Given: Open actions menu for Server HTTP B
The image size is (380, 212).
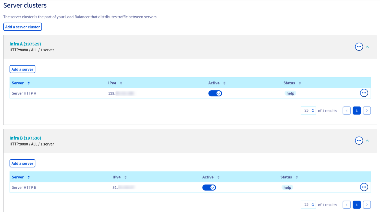Looking at the screenshot, I should pos(364,187).
